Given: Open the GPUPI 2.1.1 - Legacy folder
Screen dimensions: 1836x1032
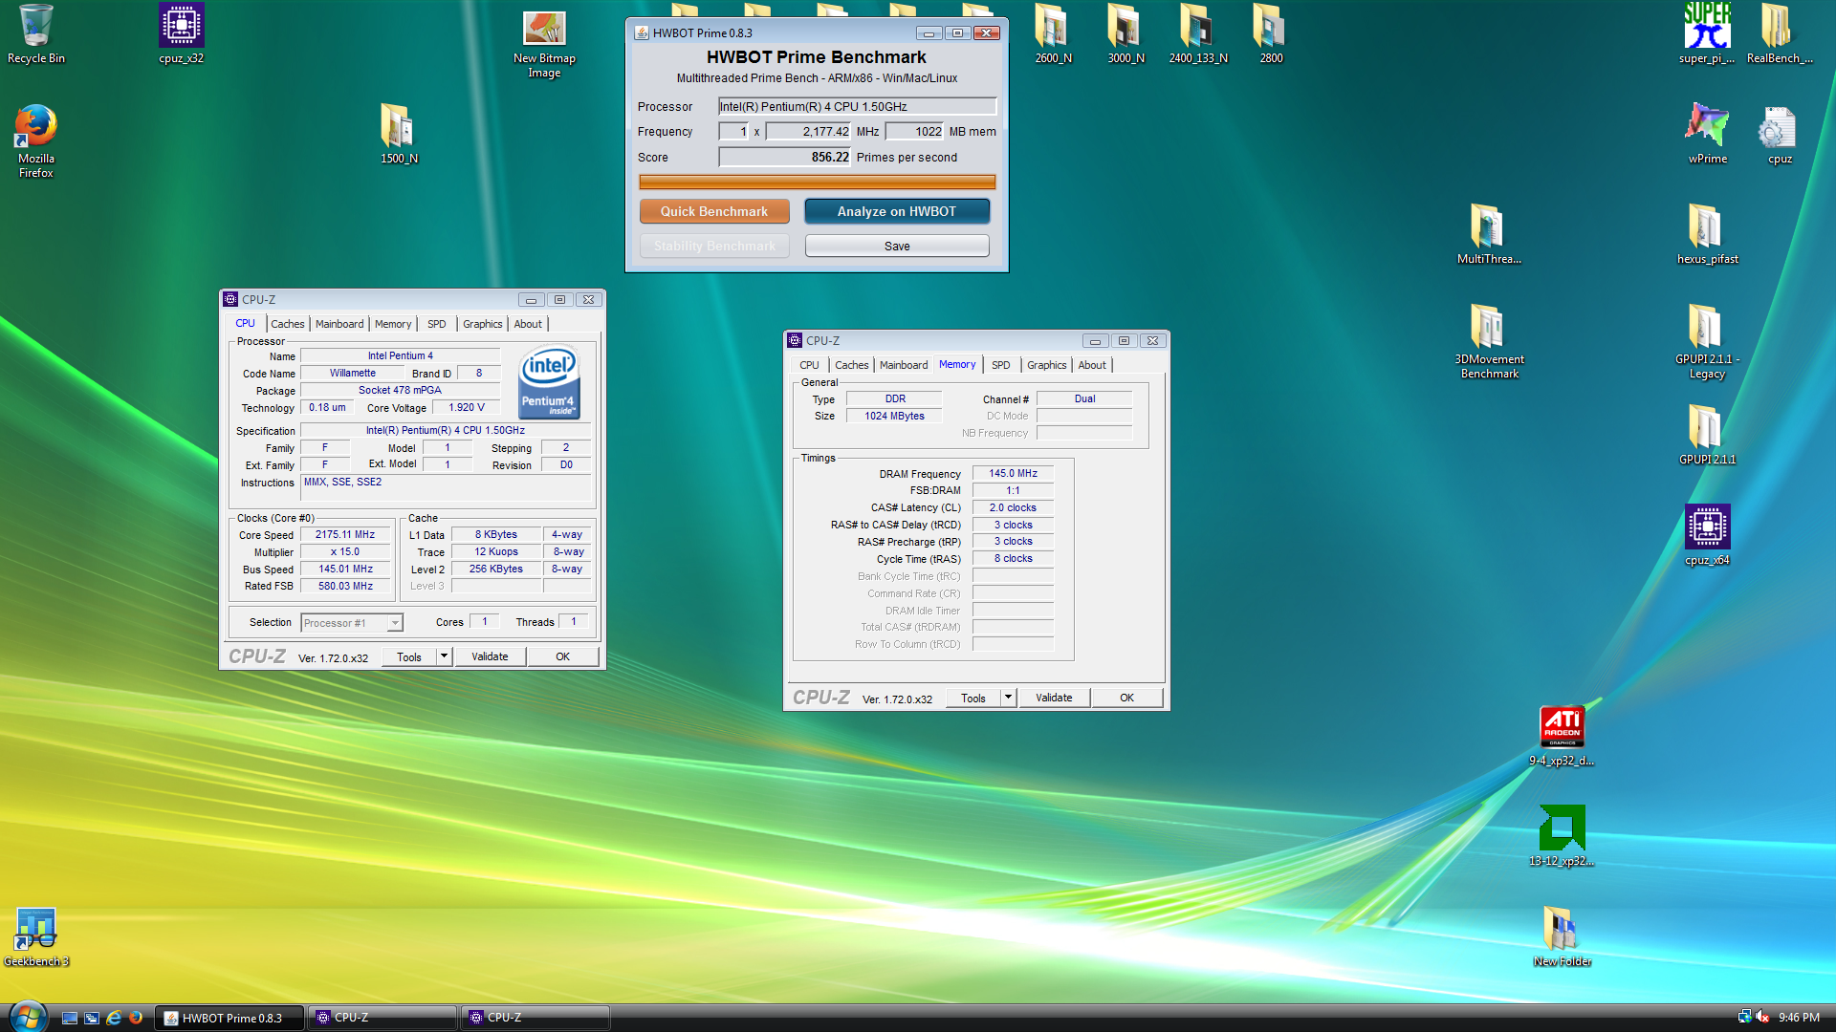Looking at the screenshot, I should pyautogui.click(x=1707, y=341).
